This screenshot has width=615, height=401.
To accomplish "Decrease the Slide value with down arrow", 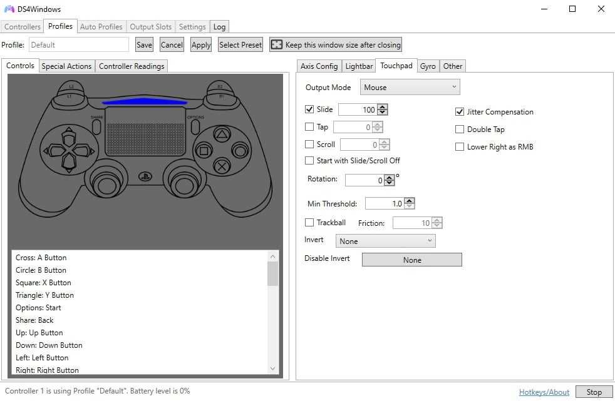I will [383, 113].
